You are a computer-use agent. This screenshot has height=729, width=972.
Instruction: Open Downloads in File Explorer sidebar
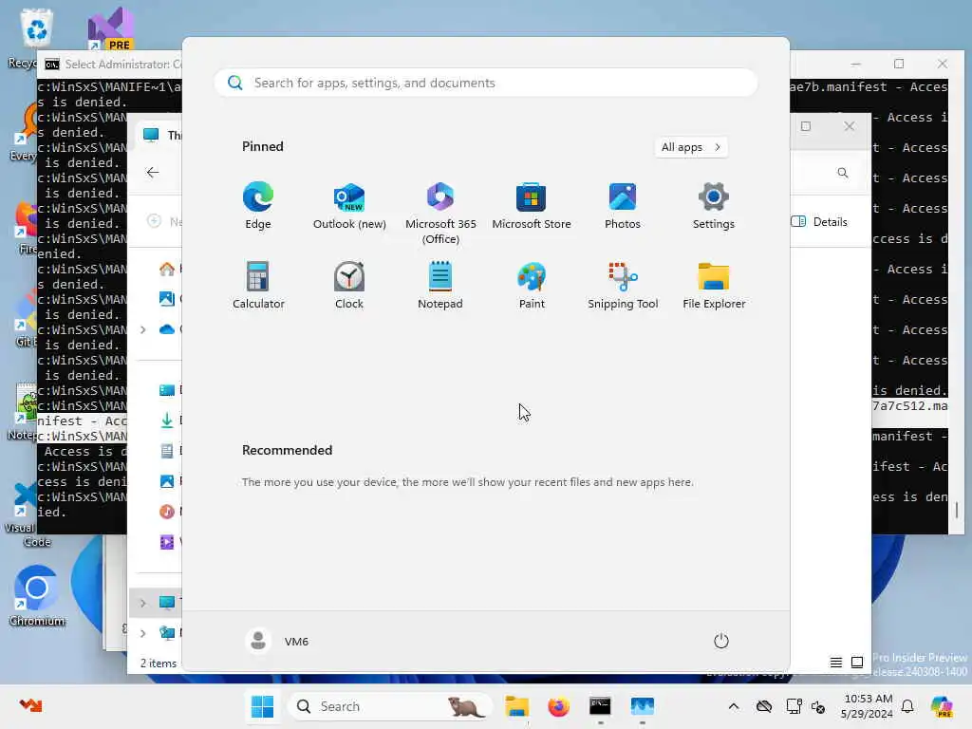pos(167,421)
